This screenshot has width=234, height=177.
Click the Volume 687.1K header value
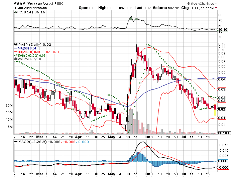pyautogui.click(x=166, y=8)
